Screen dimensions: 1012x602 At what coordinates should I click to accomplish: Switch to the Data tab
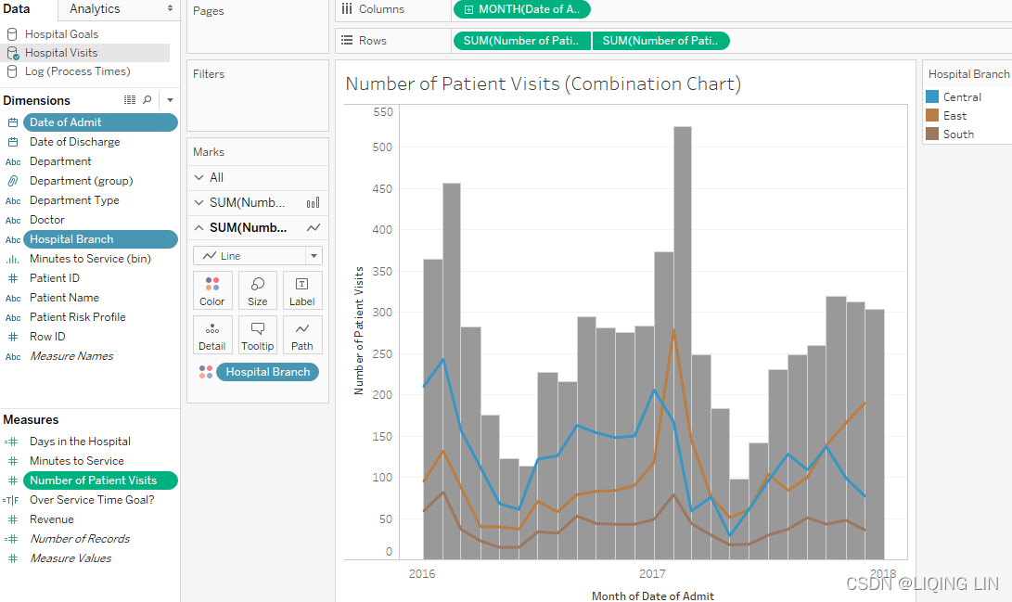[16, 9]
